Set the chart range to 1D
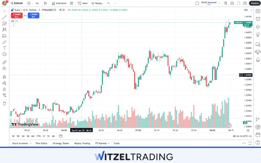This screenshot has height=163, width=261. click(13, 136)
